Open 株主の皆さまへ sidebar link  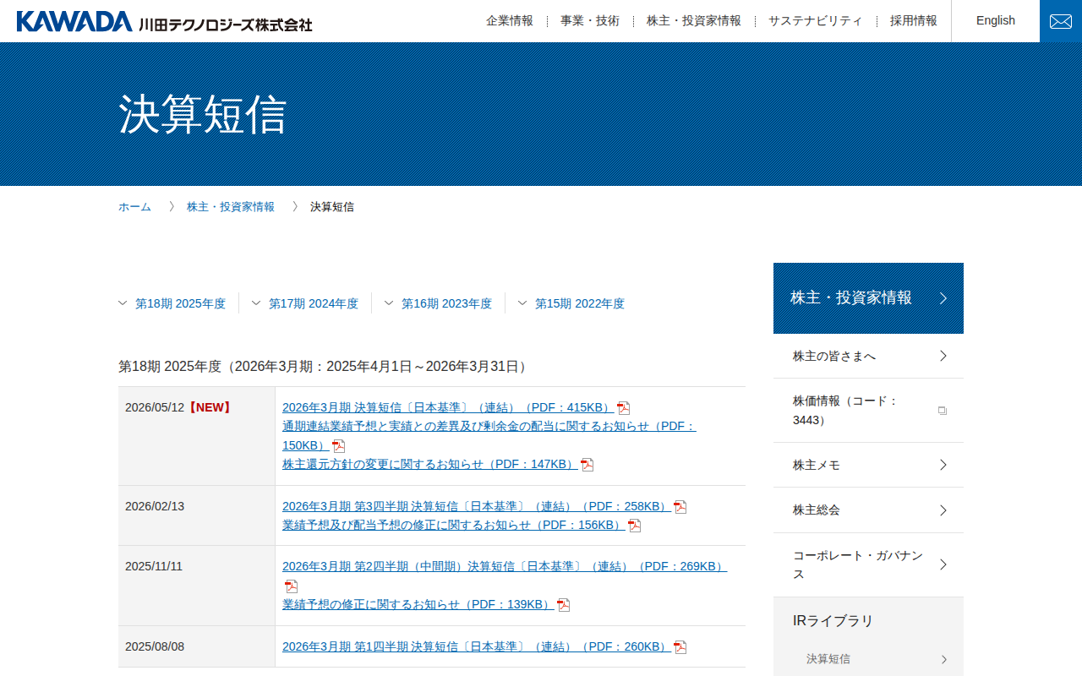(868, 356)
